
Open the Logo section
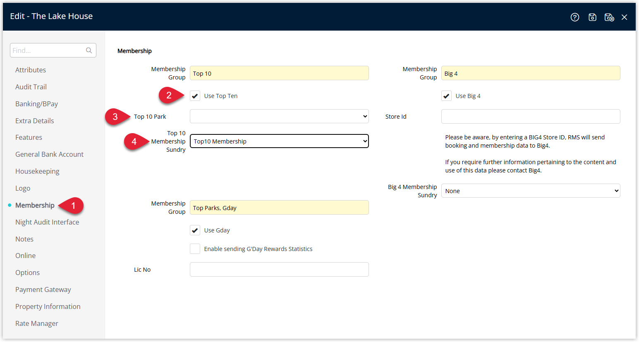pyautogui.click(x=23, y=188)
